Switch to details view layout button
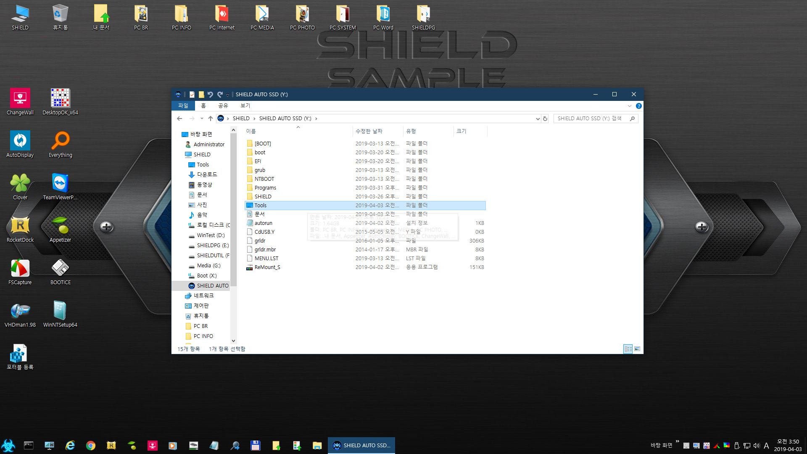 [x=628, y=349]
